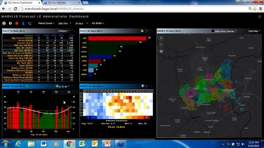
Task: Open the B&E-Res crime type dropdown
Action: 65,23
